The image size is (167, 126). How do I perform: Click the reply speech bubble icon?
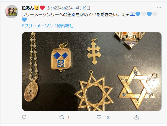(24, 117)
